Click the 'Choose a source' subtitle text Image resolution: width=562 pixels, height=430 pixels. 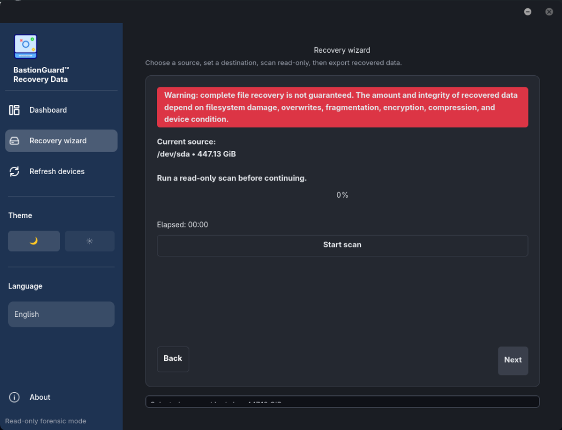[273, 63]
